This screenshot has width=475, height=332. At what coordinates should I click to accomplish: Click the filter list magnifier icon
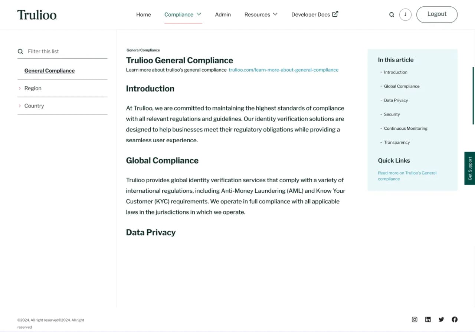click(x=20, y=52)
